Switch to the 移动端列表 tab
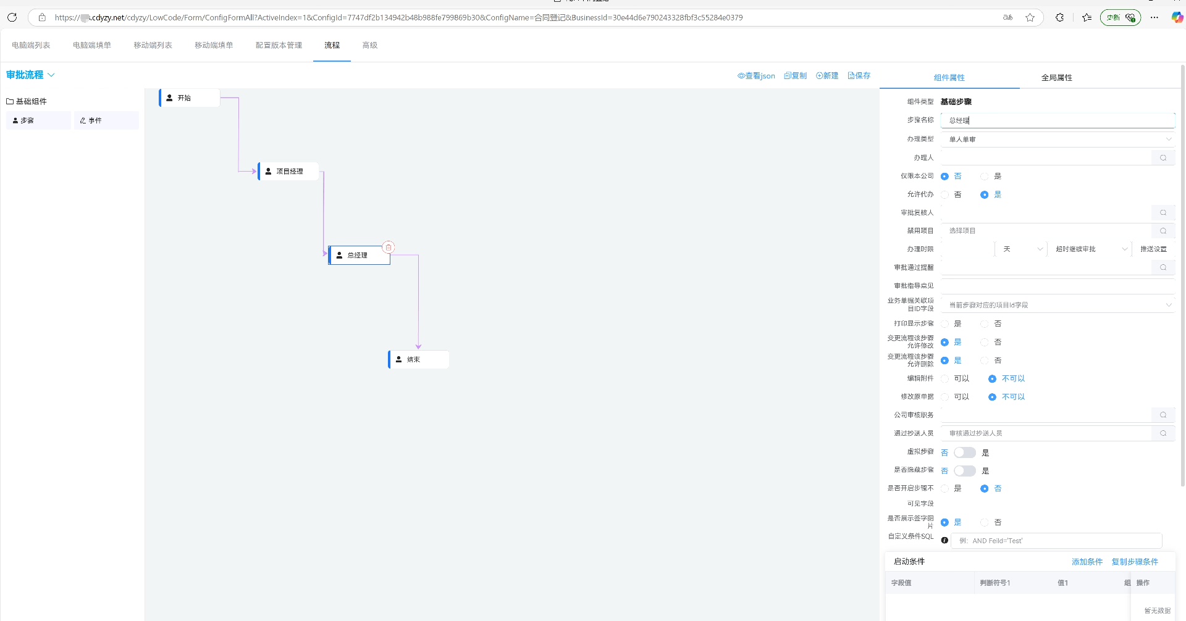This screenshot has height=621, width=1186. pos(153,45)
